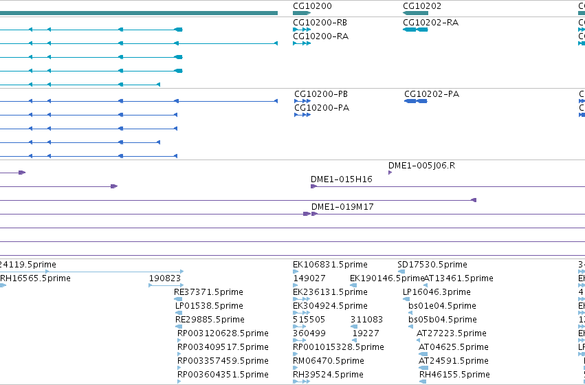Select the CG10202-RA transcript exon glyph
585x385 pixels.
tap(415, 30)
